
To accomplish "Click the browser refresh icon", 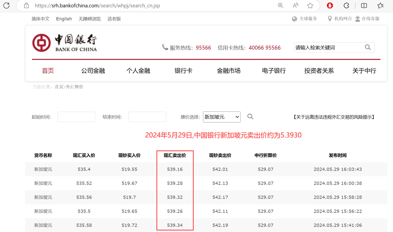I will (x=6, y=5).
